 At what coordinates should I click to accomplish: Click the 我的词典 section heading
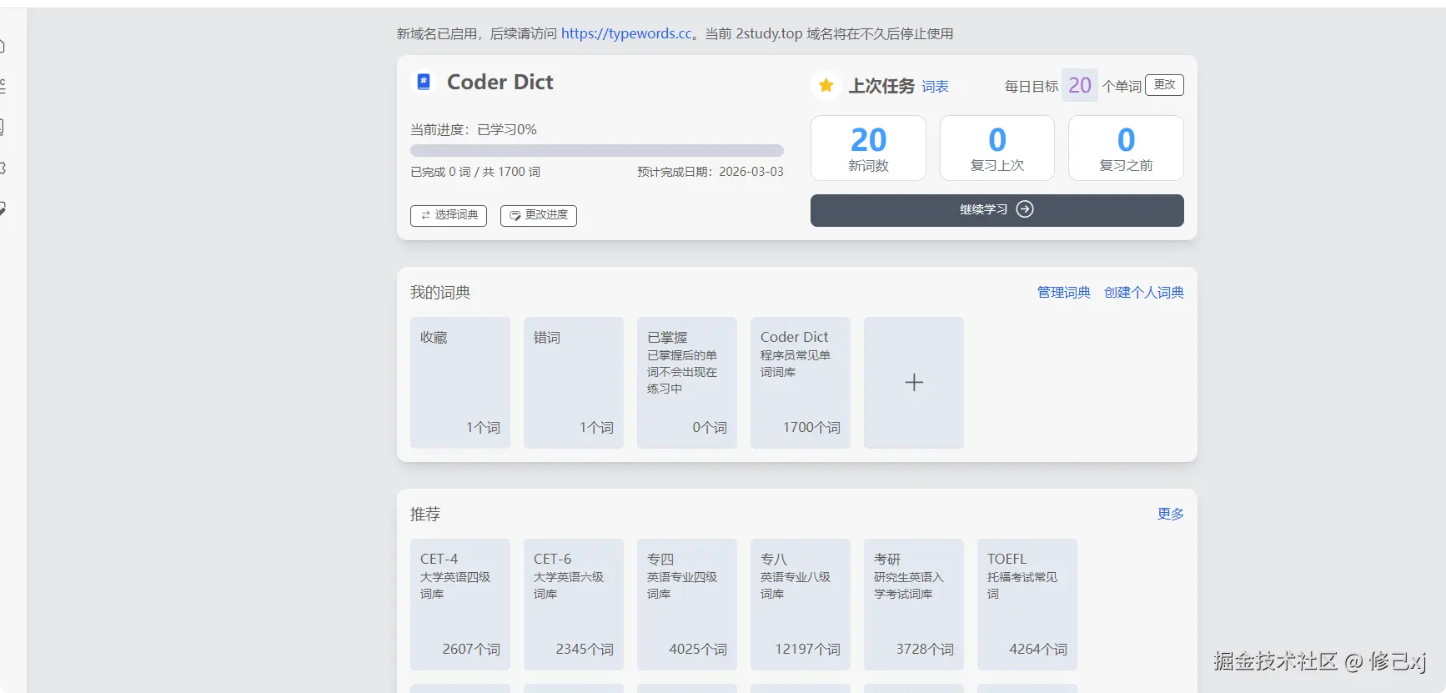(x=440, y=293)
